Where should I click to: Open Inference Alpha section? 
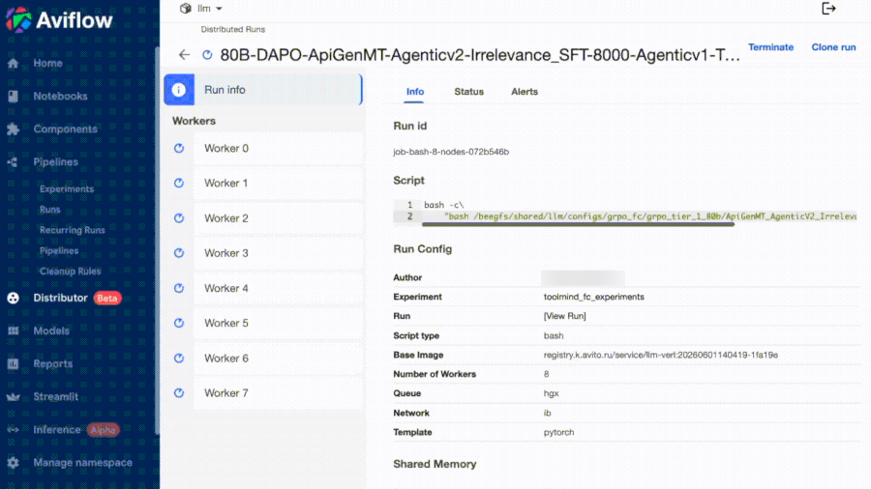coord(76,430)
